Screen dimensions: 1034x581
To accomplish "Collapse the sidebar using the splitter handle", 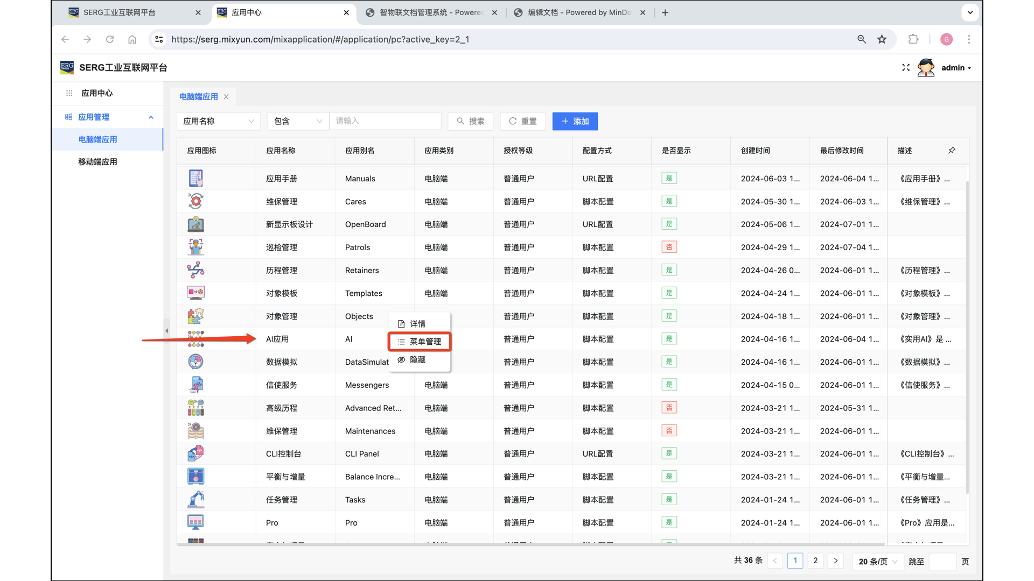I will (x=166, y=331).
